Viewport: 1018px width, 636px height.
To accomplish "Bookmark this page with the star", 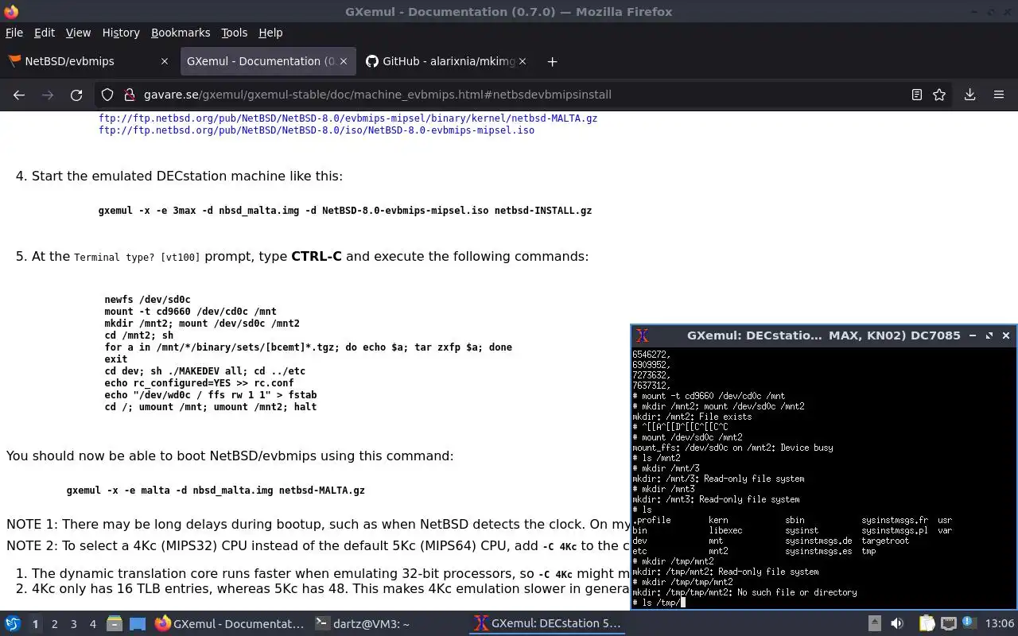I will tap(939, 95).
